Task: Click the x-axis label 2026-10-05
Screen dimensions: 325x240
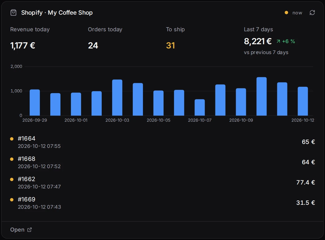Action: pyautogui.click(x=158, y=120)
